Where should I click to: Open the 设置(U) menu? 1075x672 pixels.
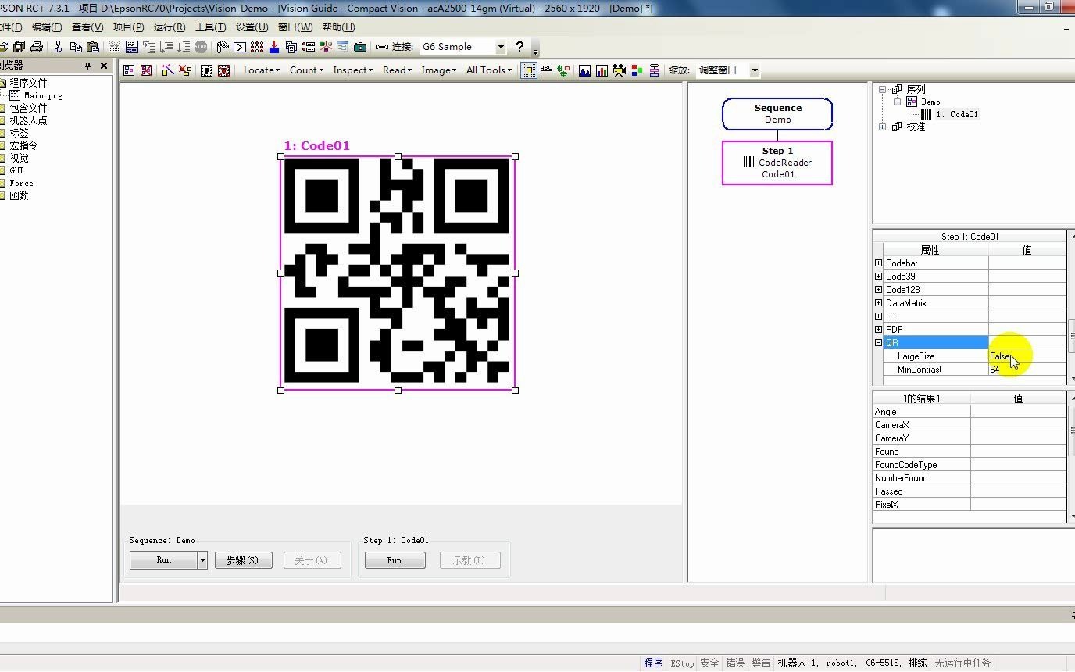[252, 27]
